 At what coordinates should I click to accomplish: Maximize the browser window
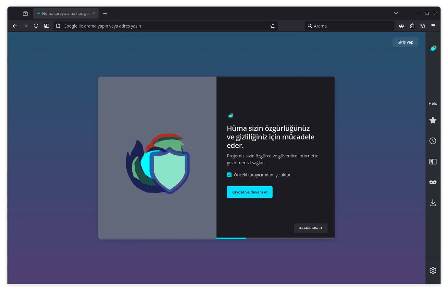pos(427,13)
